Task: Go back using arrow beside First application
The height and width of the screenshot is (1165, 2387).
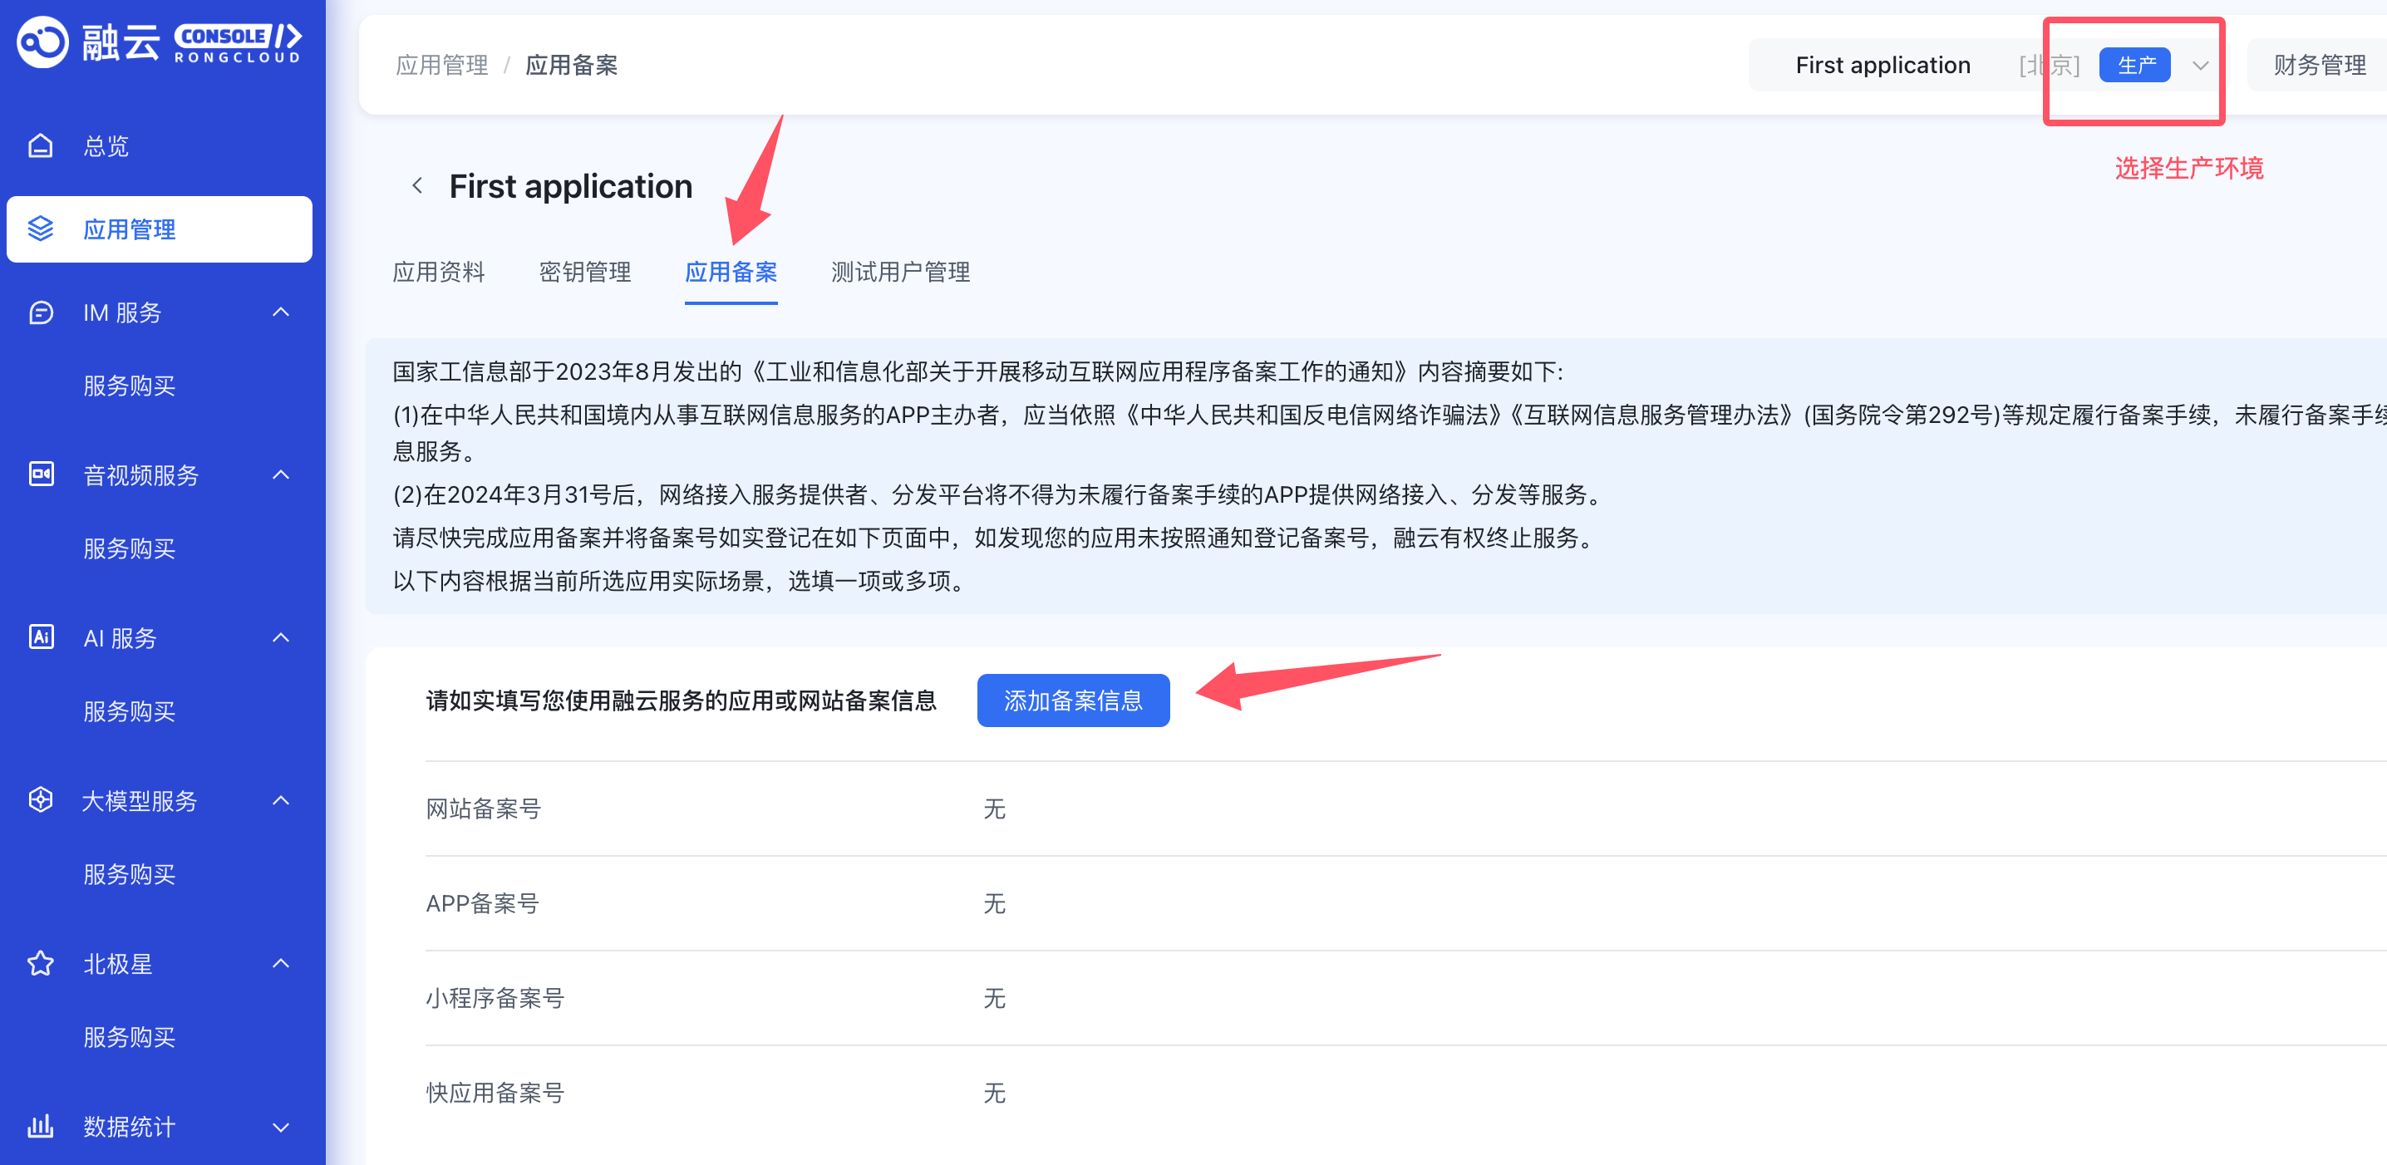Action: pos(418,186)
